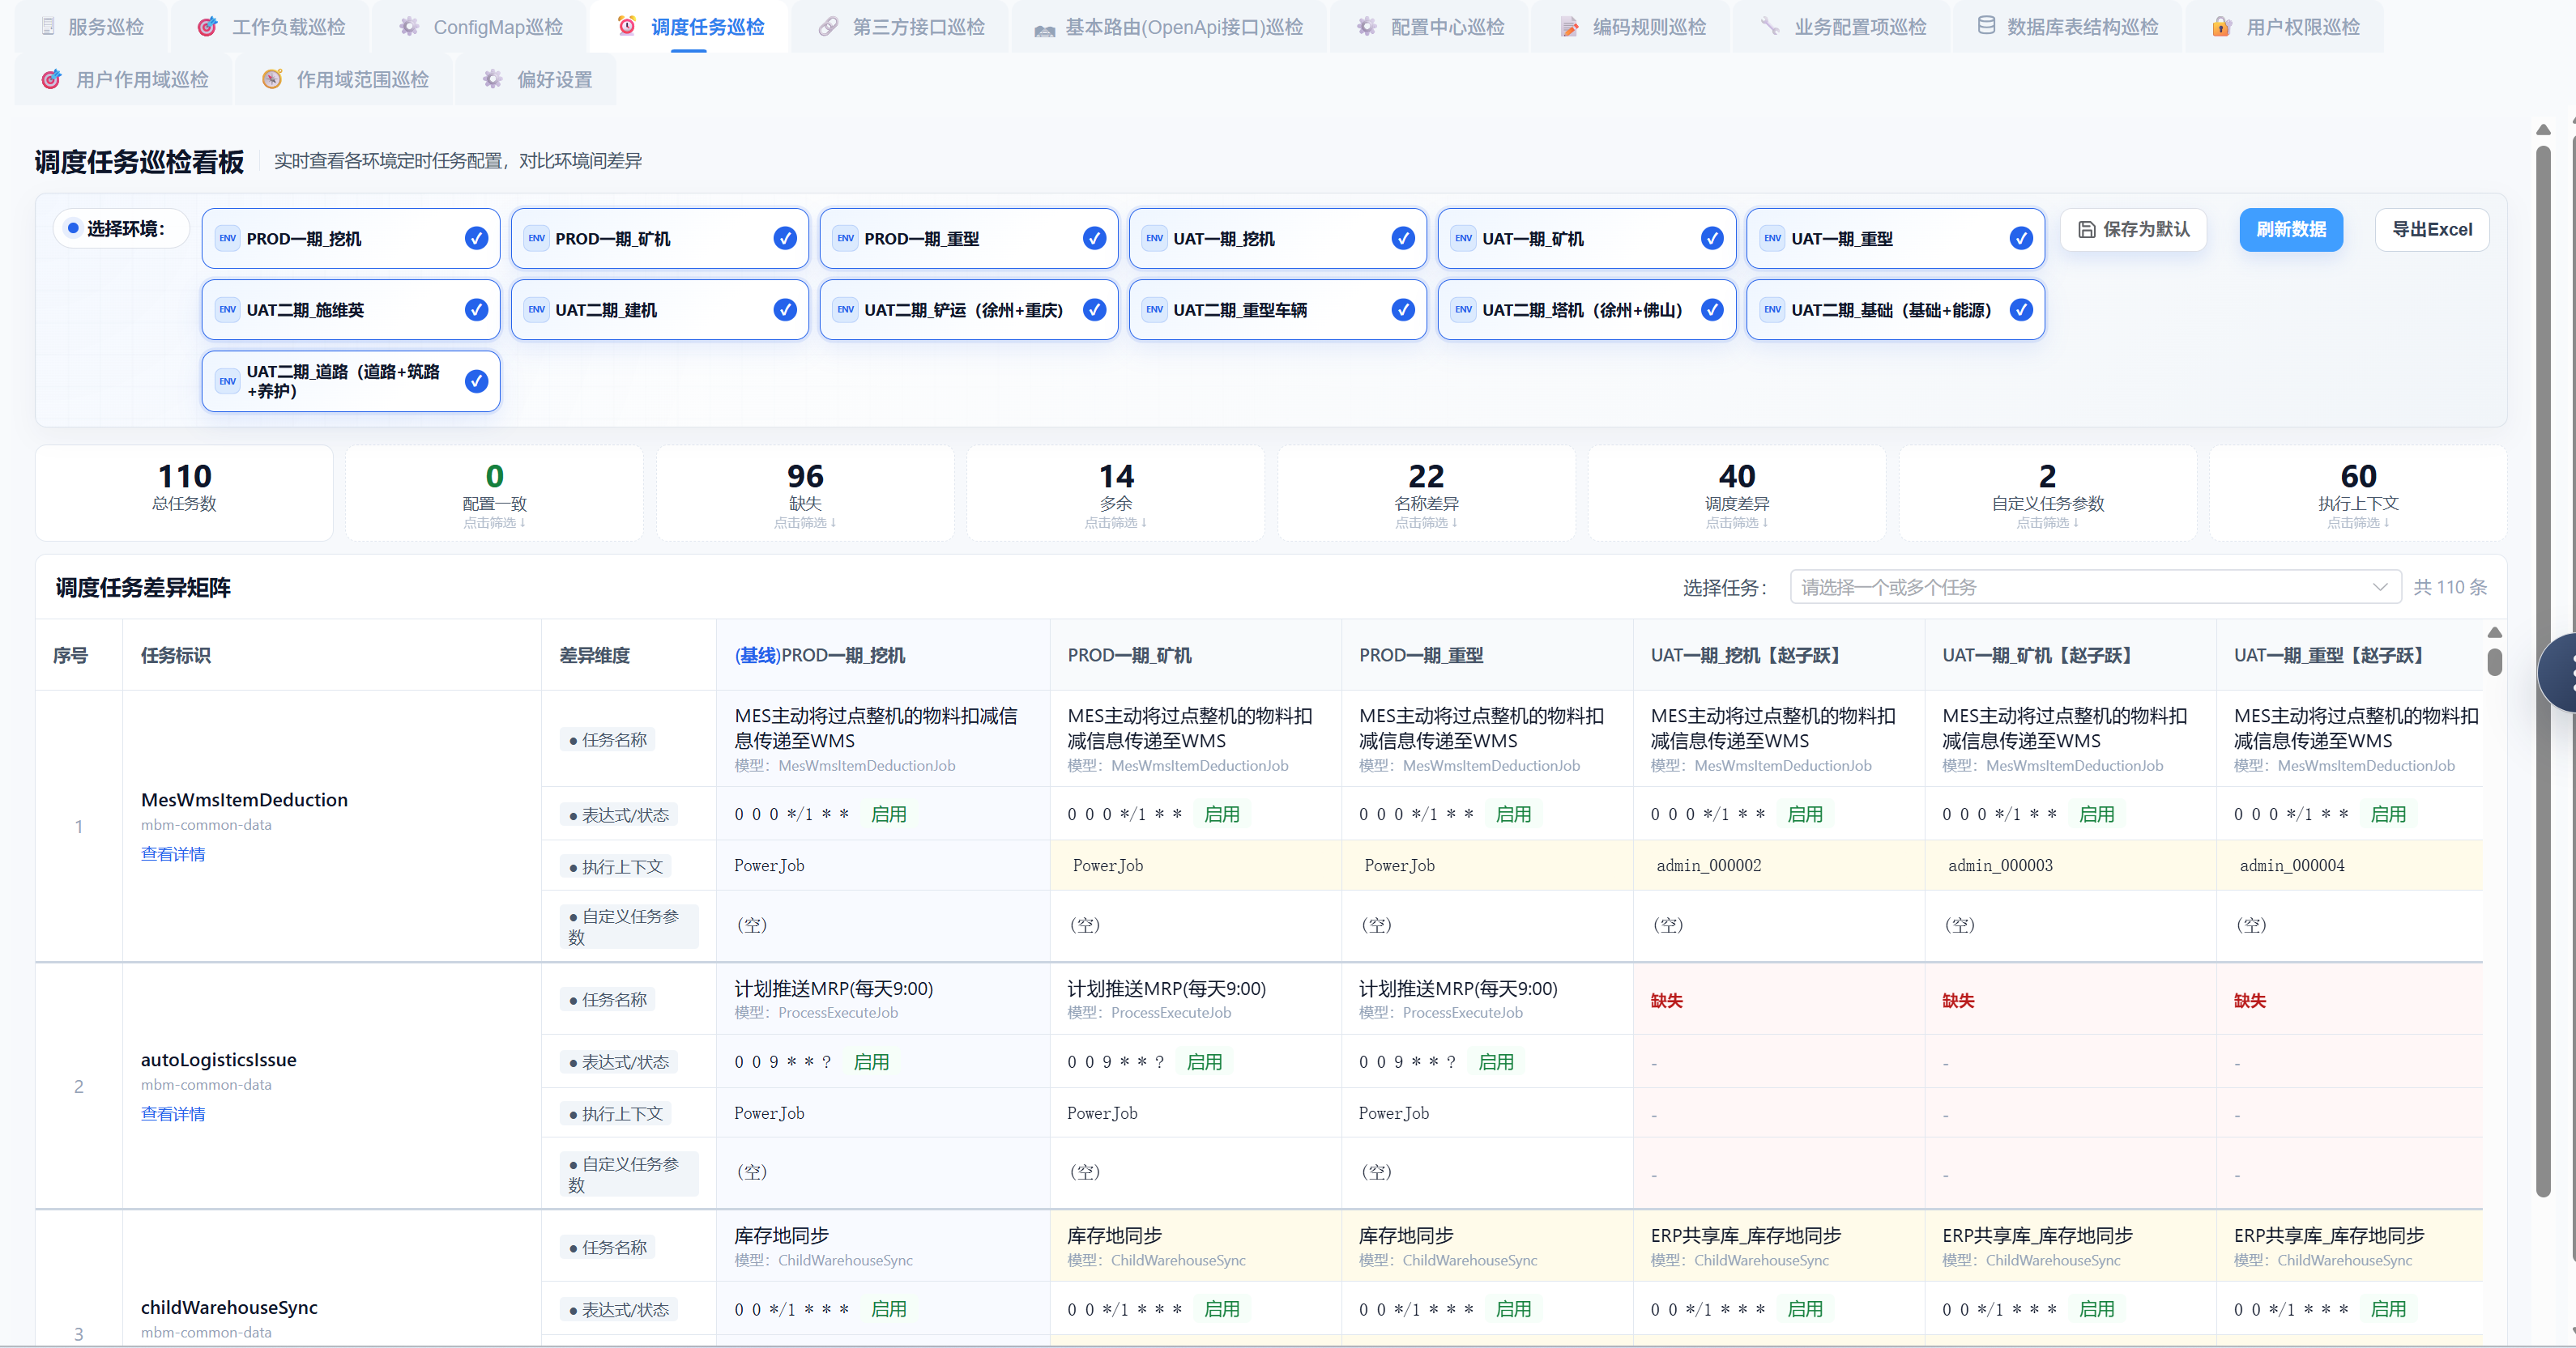Filter by 调度差异 count card
The image size is (2576, 1348).
point(1737,494)
